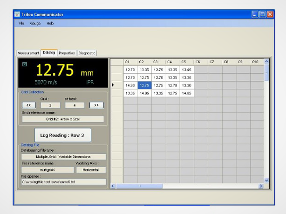The width and height of the screenshot is (286, 214).
Task: Select cell 14.90 in row three
Action: [130, 85]
